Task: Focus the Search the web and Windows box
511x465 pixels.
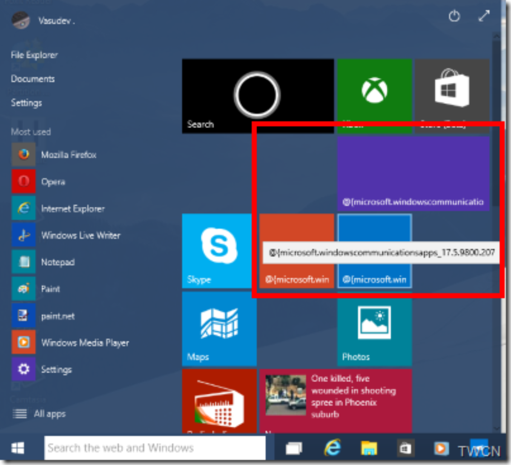Action: pyautogui.click(x=155, y=448)
